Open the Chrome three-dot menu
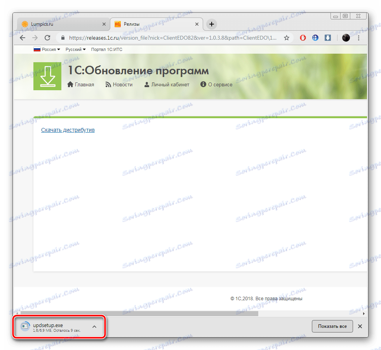Image resolution: width=381 pixels, height=350 pixels. [x=358, y=38]
